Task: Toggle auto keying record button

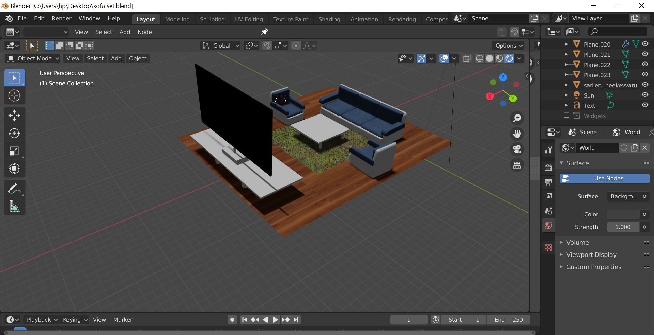Action: pos(232,320)
